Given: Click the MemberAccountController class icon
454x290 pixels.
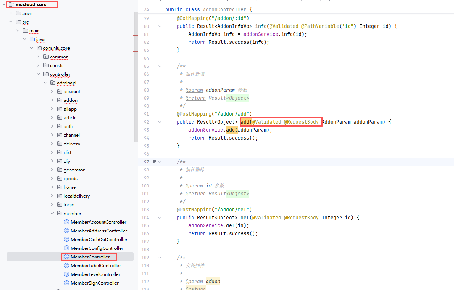Looking at the screenshot, I should tap(66, 222).
